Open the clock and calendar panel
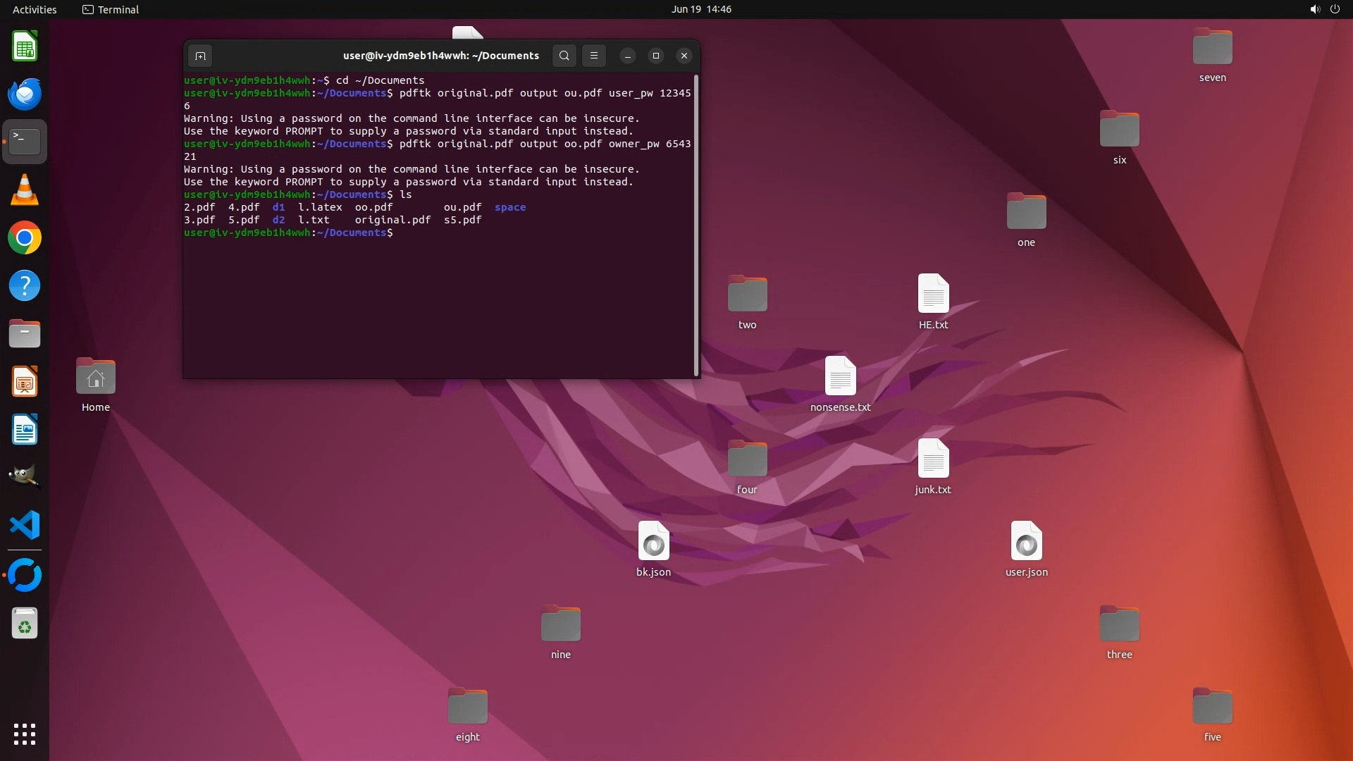The image size is (1353, 761). 700,9
